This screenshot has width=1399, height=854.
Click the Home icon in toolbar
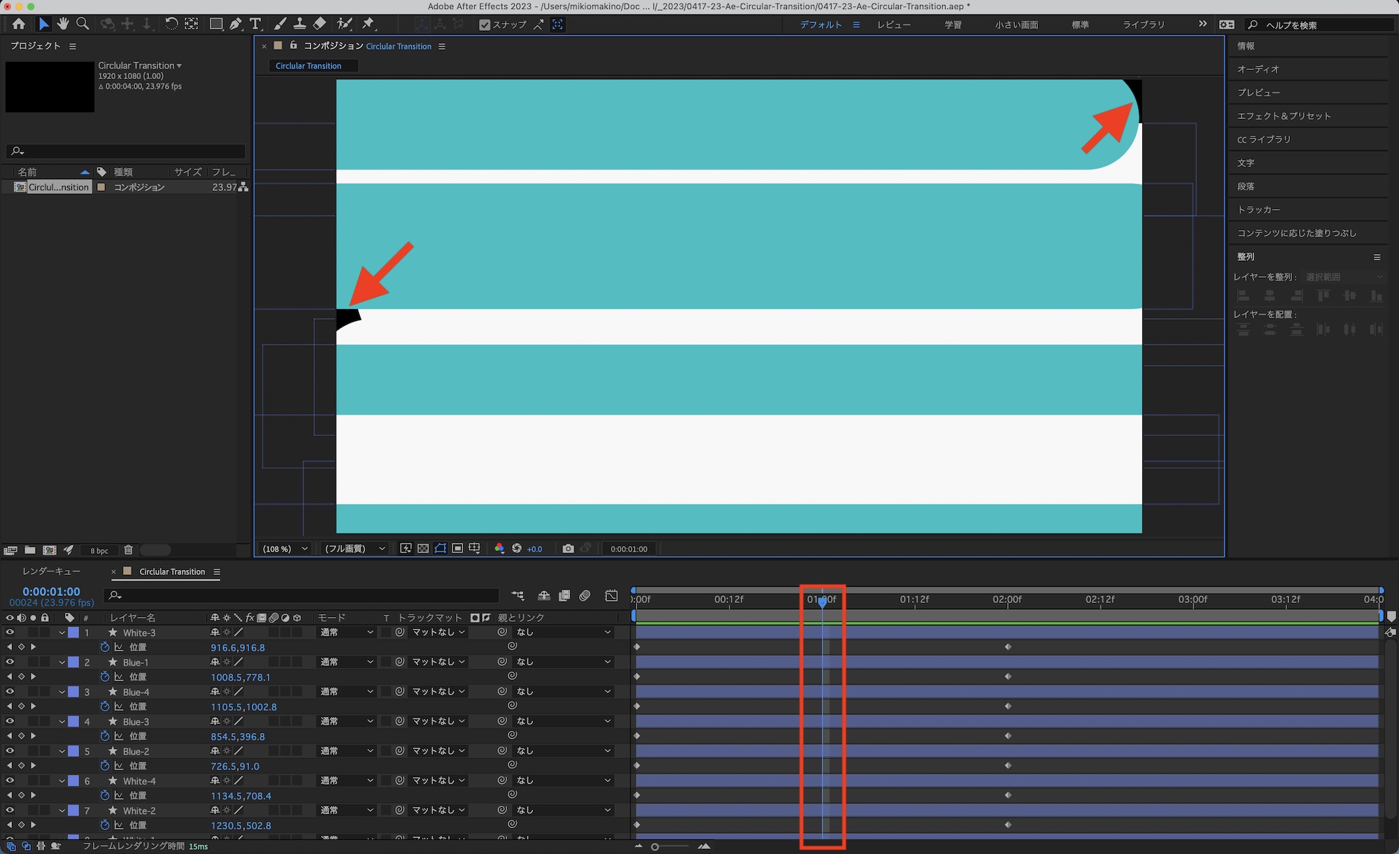point(19,24)
